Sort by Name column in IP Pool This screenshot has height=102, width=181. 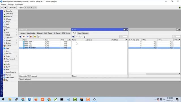[78, 40]
